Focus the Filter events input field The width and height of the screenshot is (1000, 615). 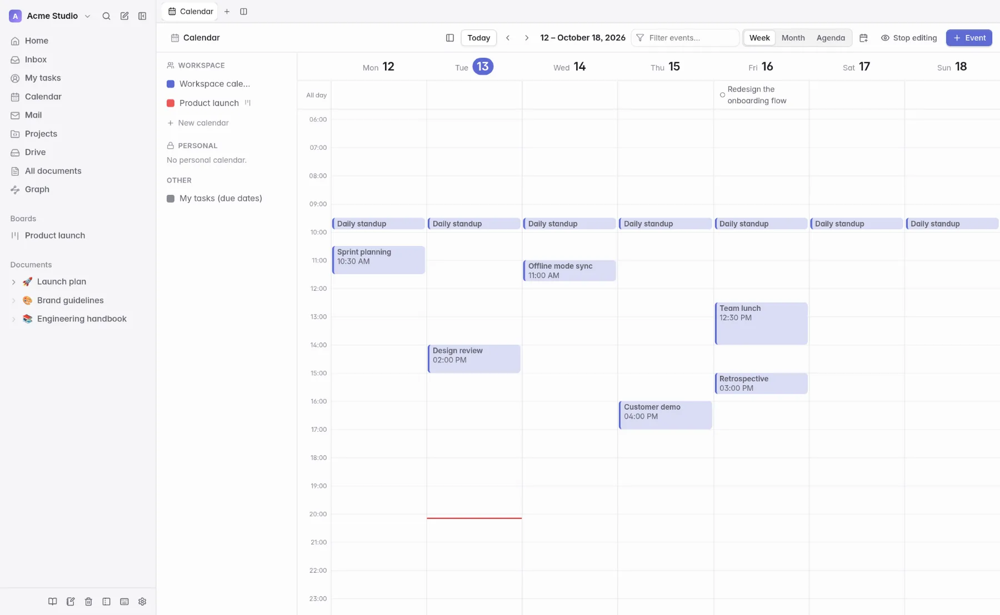[x=685, y=38]
